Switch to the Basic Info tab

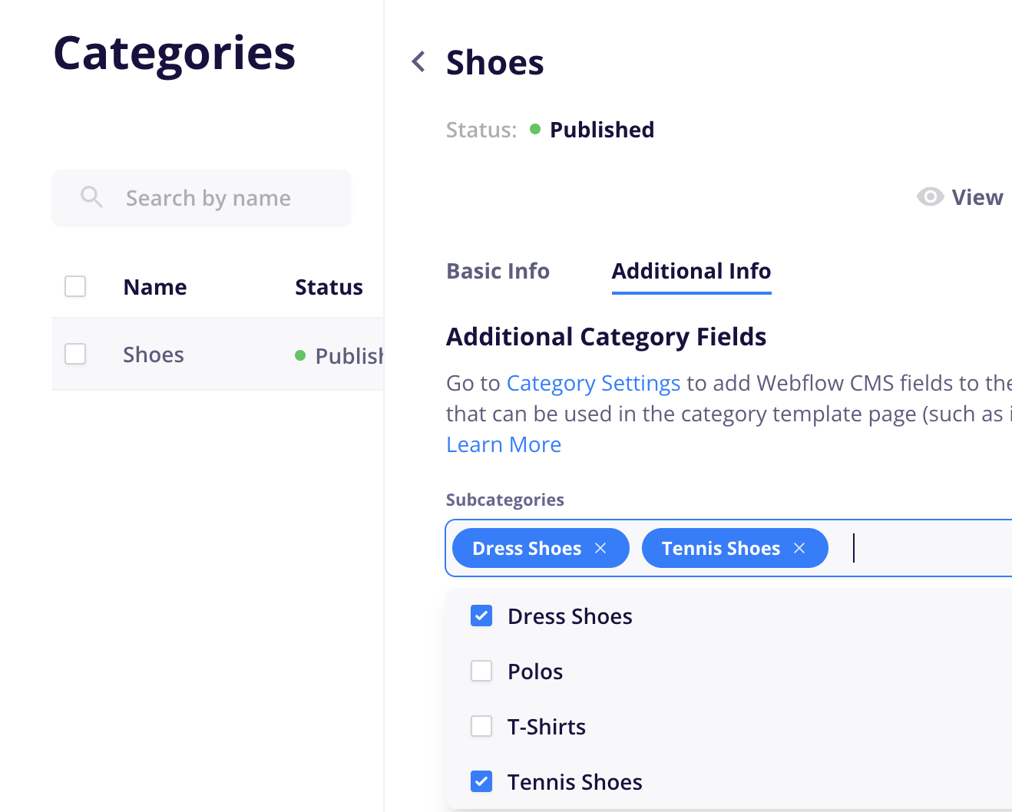(498, 271)
